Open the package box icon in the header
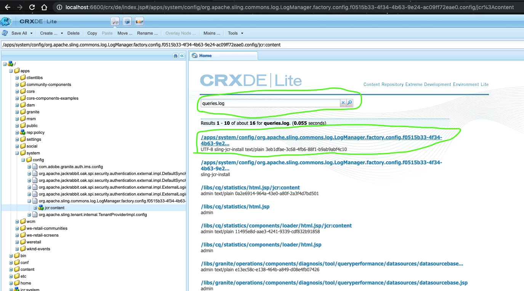 [x=127, y=22]
